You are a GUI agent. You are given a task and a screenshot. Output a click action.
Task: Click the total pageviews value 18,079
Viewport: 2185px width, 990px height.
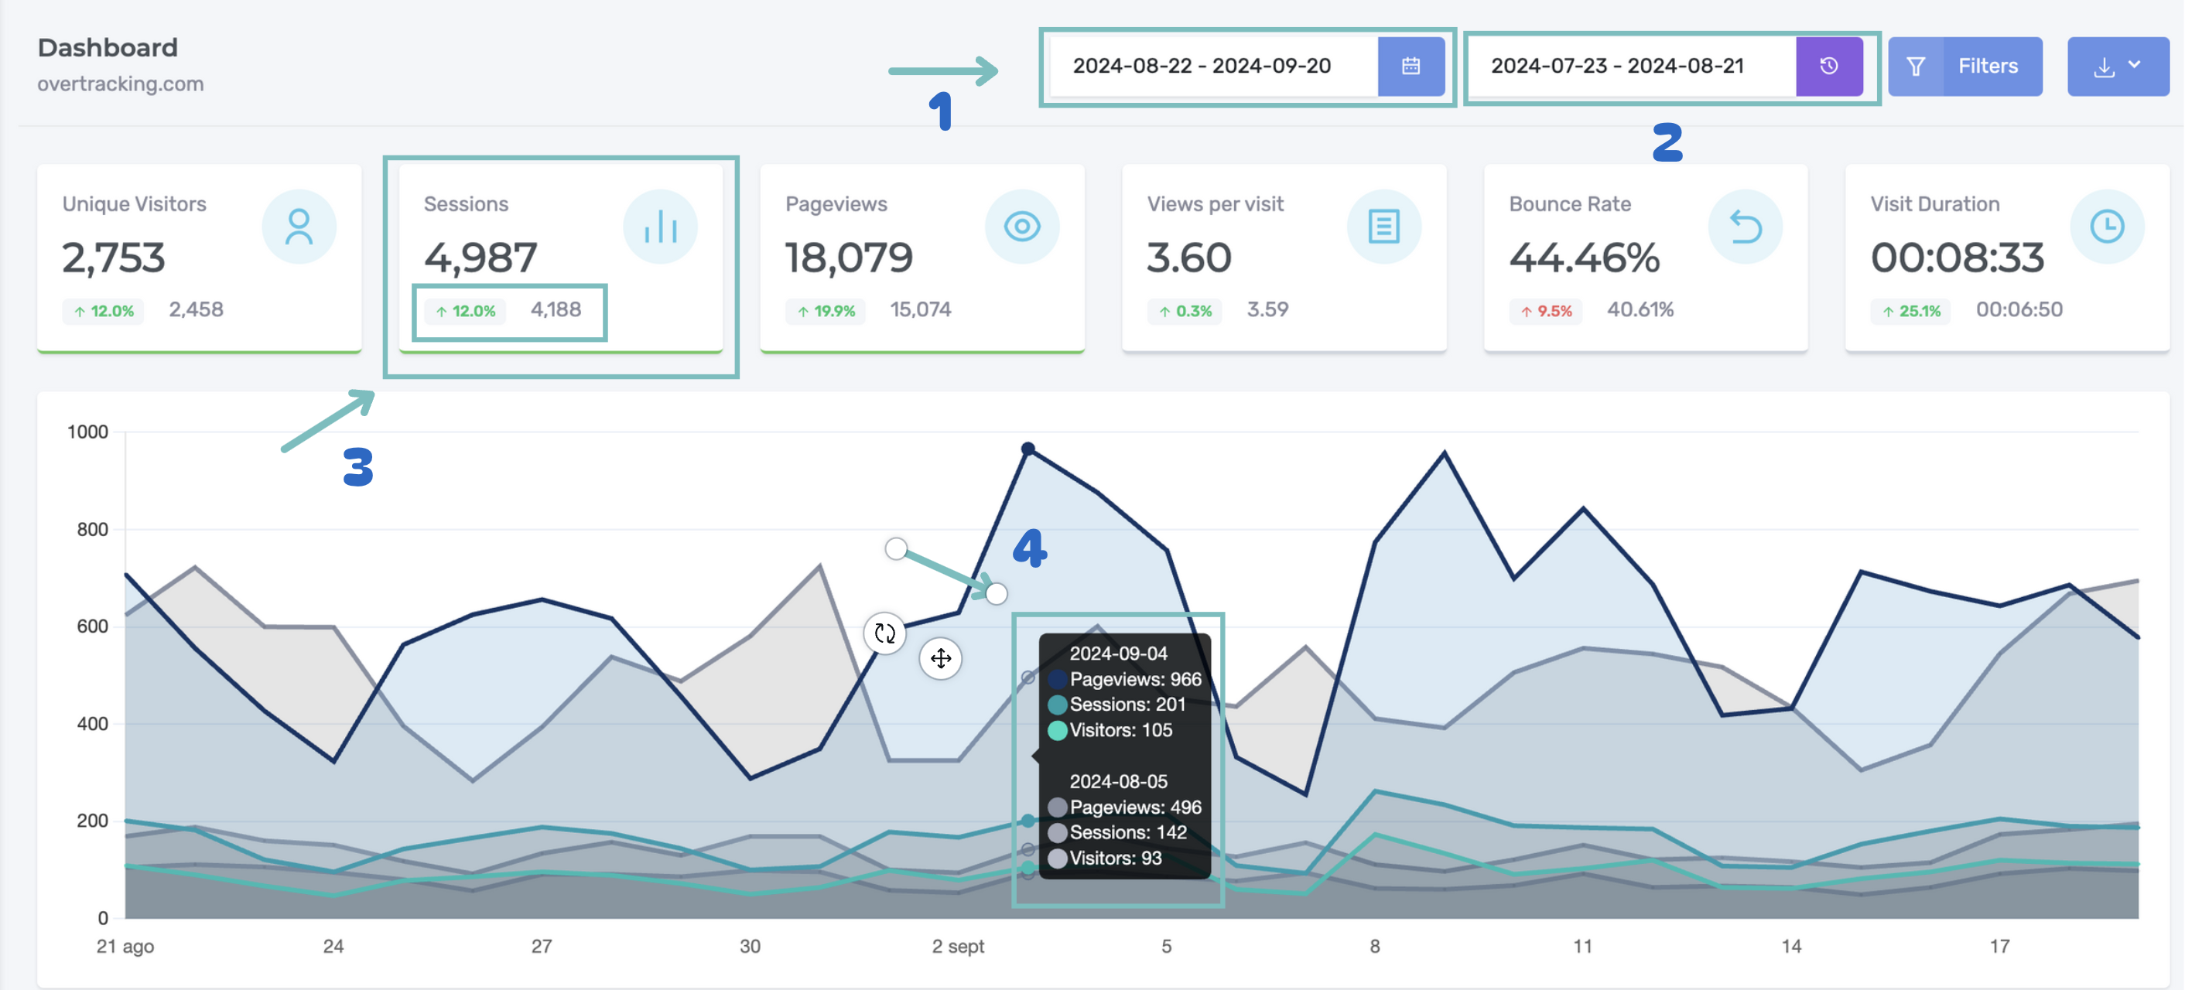849,258
